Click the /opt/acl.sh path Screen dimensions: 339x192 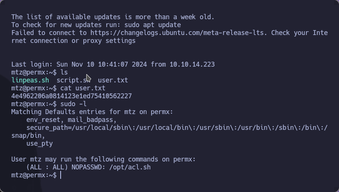[130, 167]
